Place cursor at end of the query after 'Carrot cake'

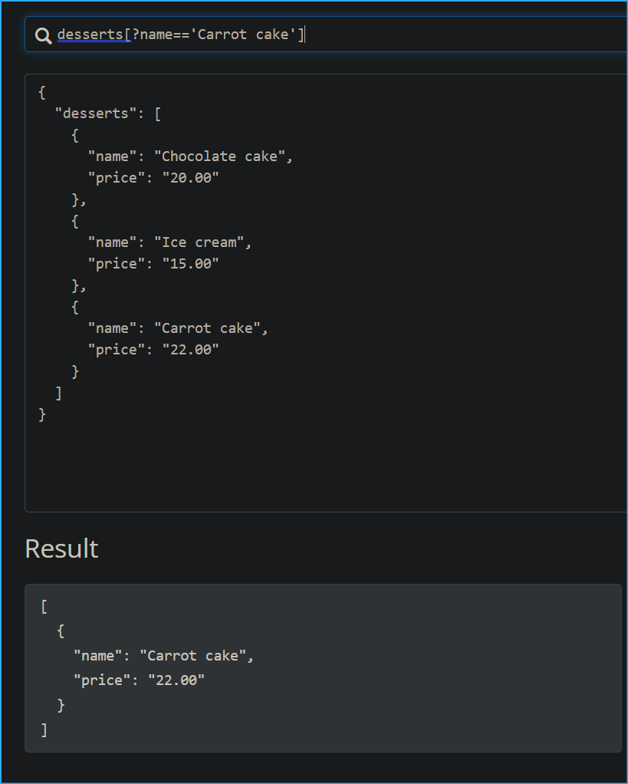pos(305,35)
